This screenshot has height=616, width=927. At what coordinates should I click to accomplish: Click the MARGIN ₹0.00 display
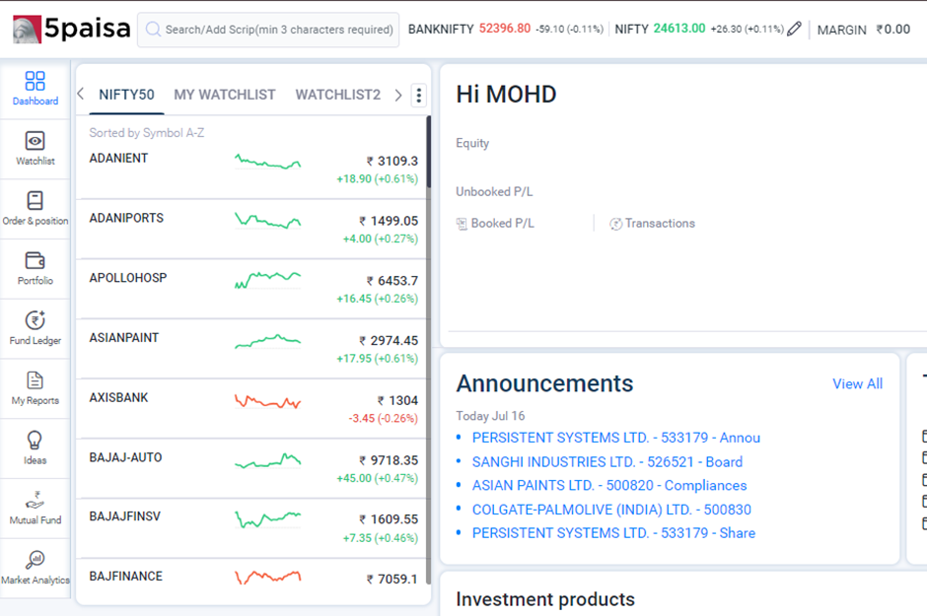[x=864, y=30]
